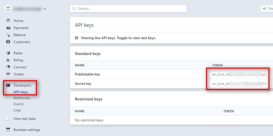Click the Billing icon in sidebar

click(x=8, y=60)
